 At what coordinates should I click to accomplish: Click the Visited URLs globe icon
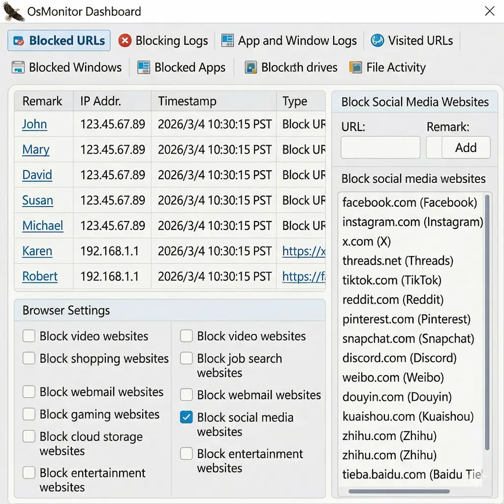tap(378, 41)
